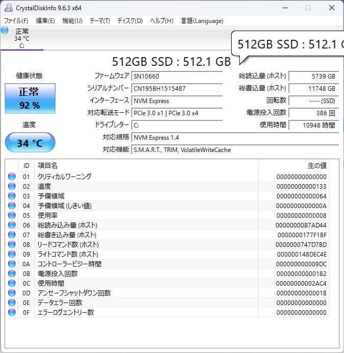Click the CrystalDiskInfo app icon in title bar
Image resolution: width=344 pixels, height=353 pixels.
(x=8, y=8)
